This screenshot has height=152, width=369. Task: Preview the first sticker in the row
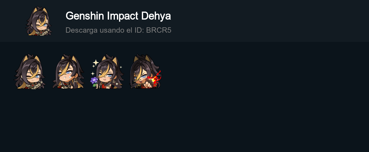30,71
